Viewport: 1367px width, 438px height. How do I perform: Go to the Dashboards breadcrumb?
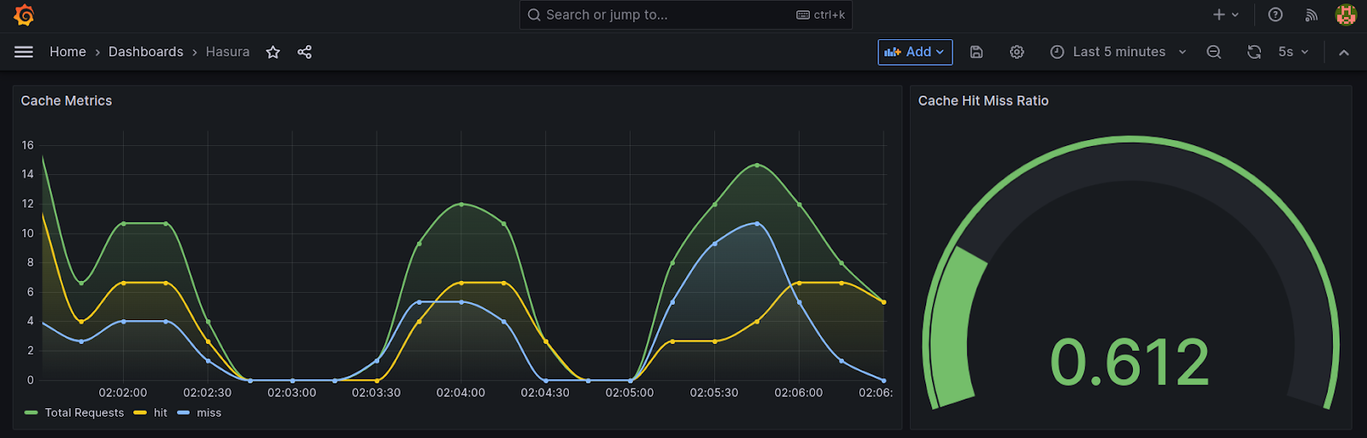(145, 52)
